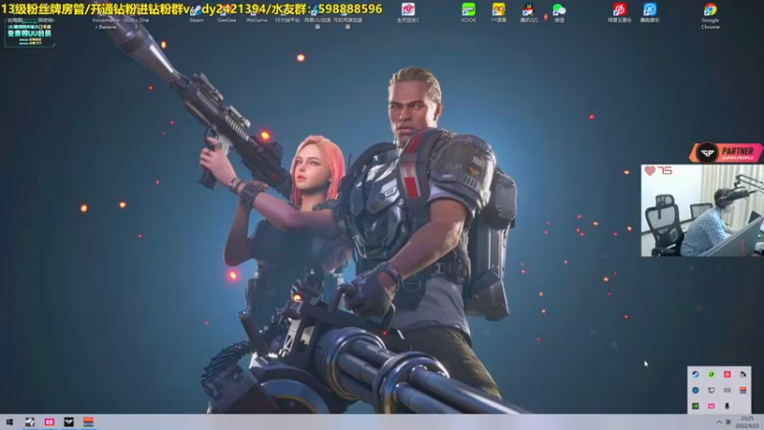Open the black envelope-like taskbar app

coord(69,421)
